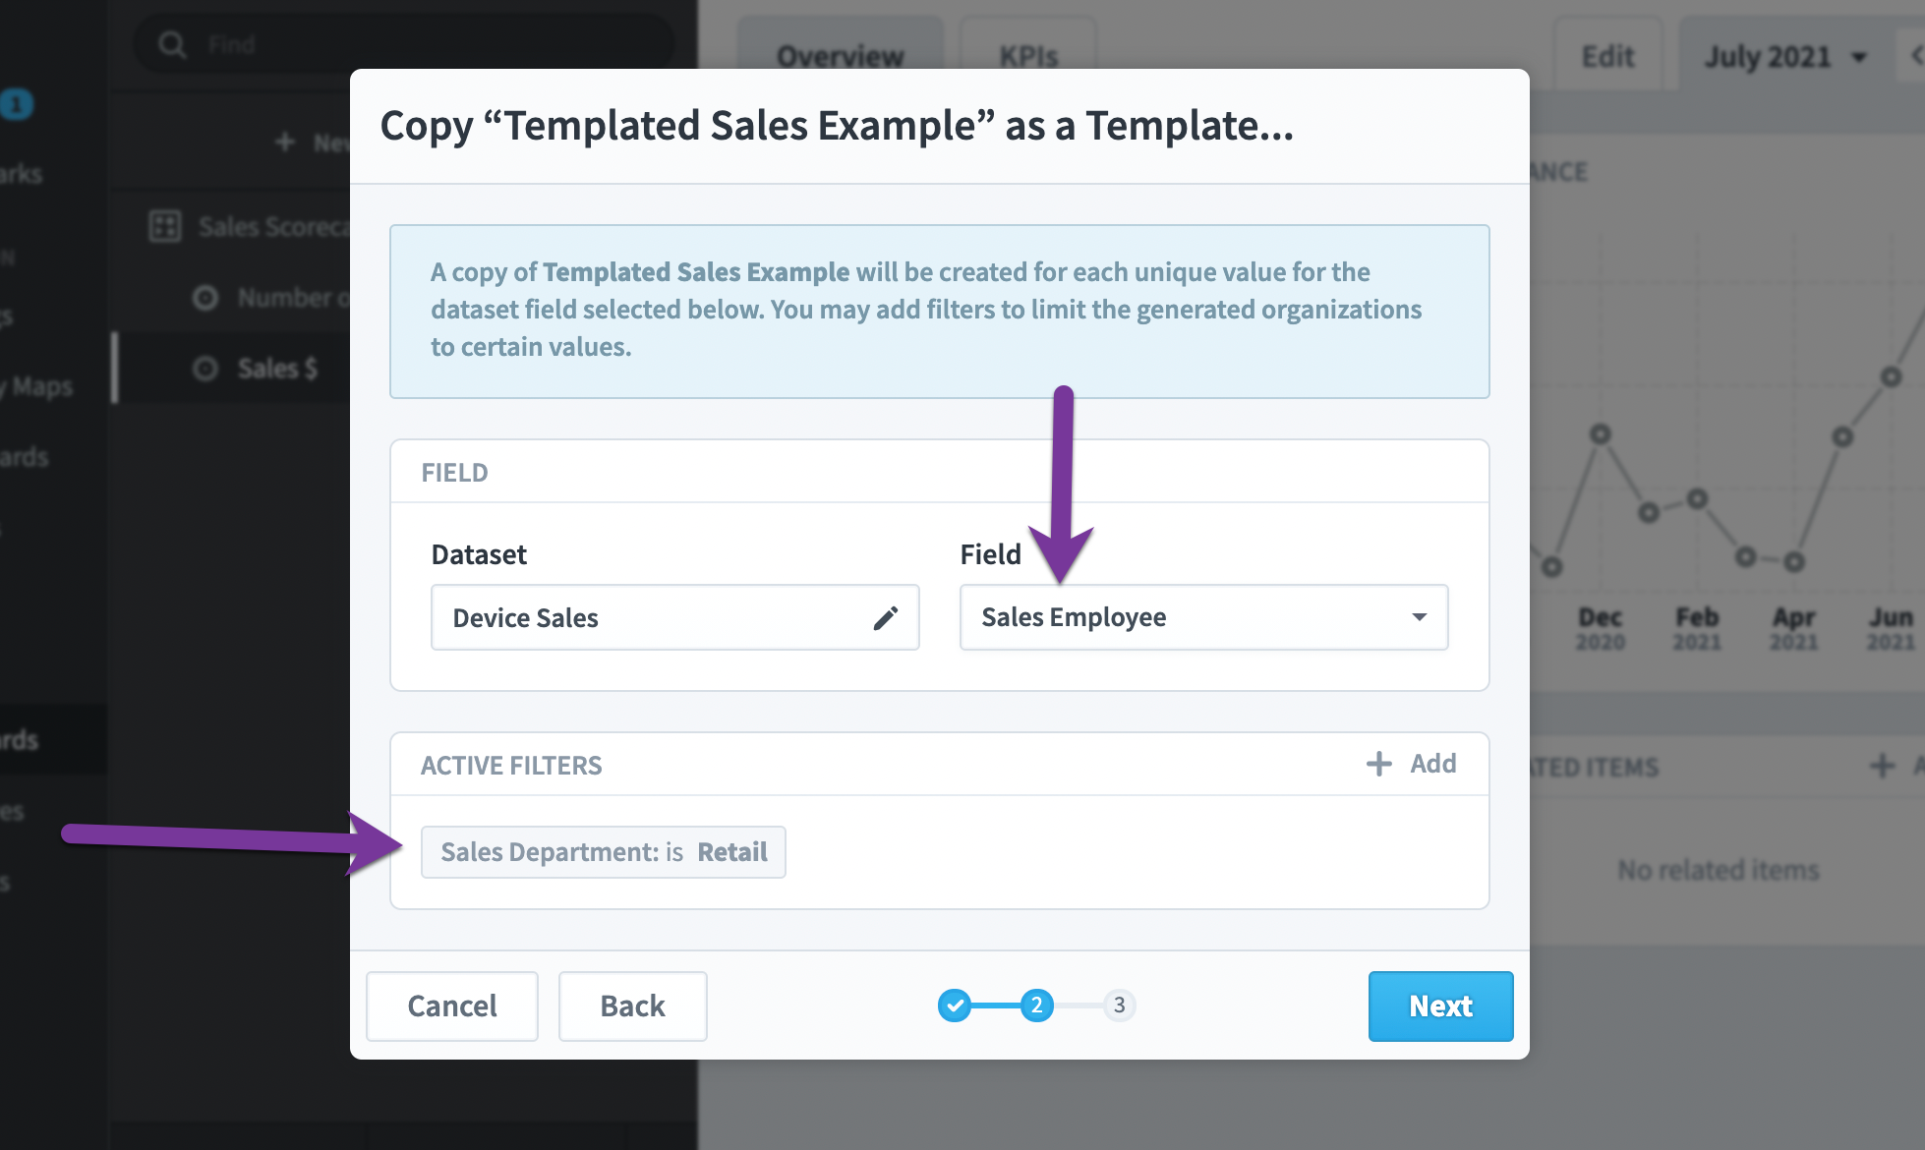Click the Next button
Screen dimensions: 1925x1150
[1440, 1006]
